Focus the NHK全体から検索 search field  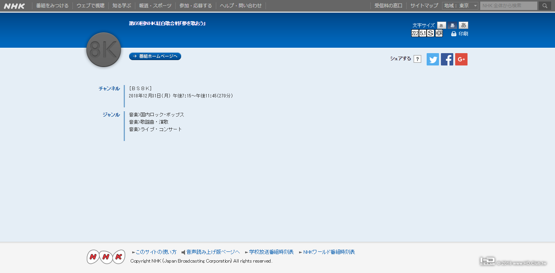click(x=508, y=6)
